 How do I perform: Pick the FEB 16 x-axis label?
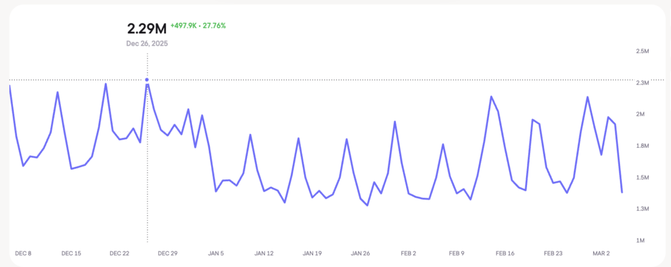505,253
